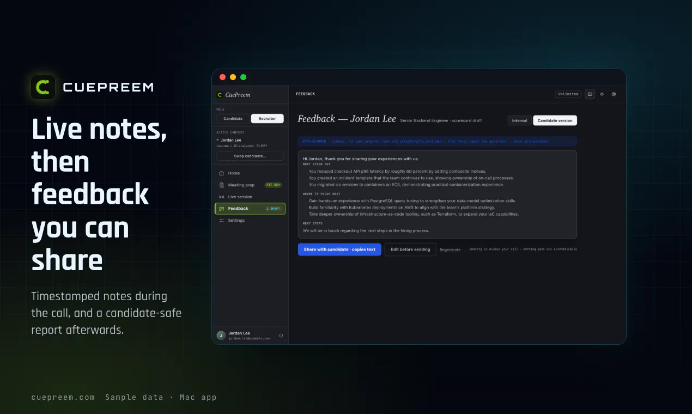
Task: Click the line mentioning Terraform tooling
Action: pyautogui.click(x=414, y=214)
